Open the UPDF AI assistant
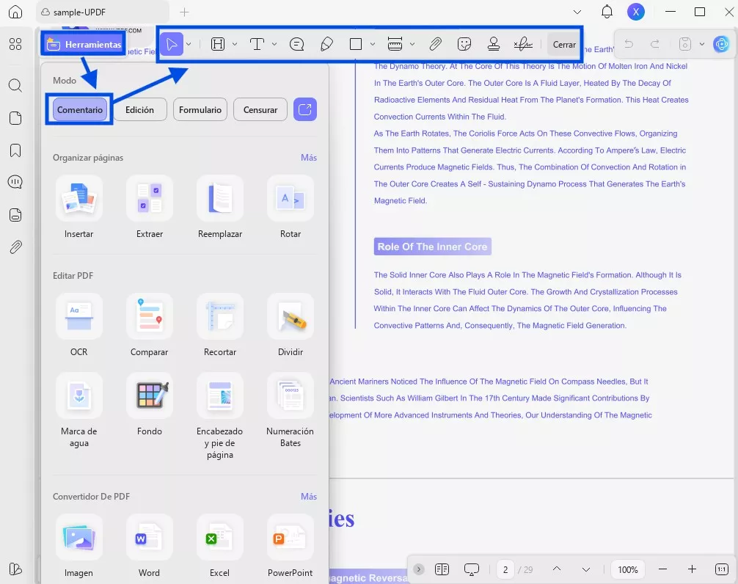This screenshot has height=584, width=738. pos(721,44)
